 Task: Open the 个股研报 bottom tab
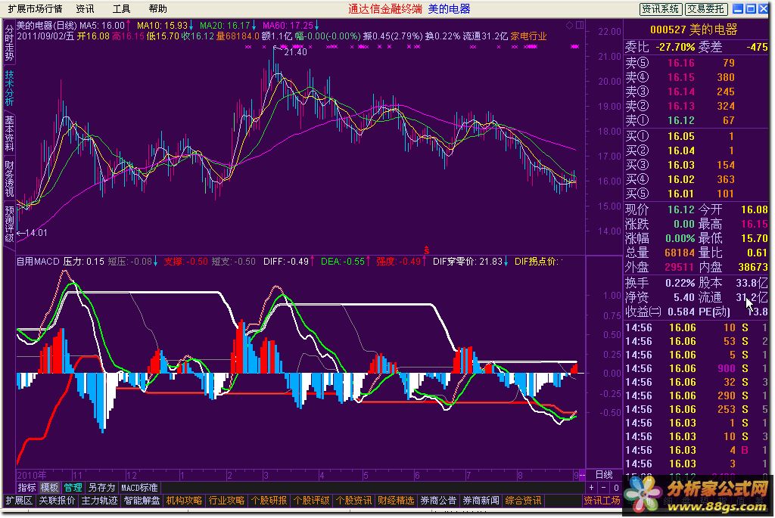tap(269, 501)
